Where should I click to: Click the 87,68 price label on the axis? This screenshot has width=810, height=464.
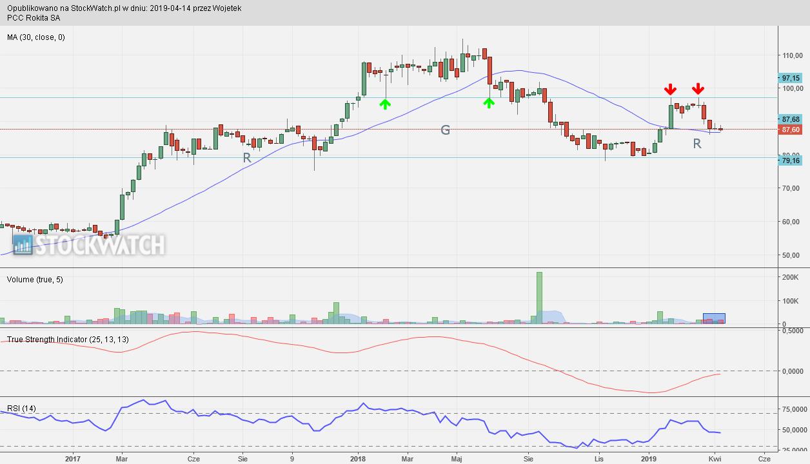[791, 119]
